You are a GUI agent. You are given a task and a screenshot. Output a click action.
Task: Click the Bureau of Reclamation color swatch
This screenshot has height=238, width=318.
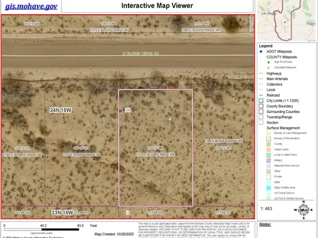[x=268, y=139]
